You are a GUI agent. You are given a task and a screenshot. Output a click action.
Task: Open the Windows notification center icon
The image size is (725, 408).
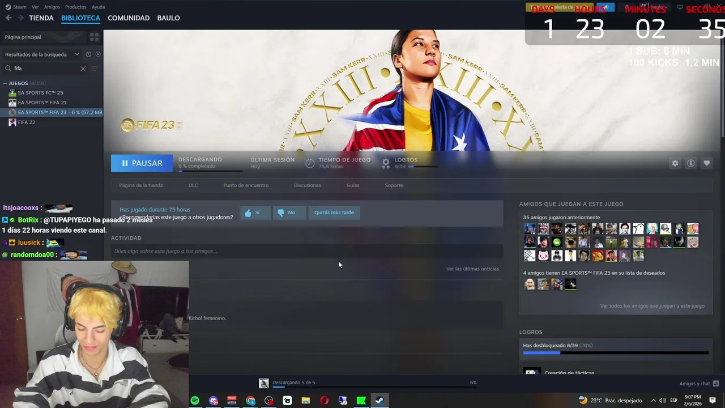(713, 401)
